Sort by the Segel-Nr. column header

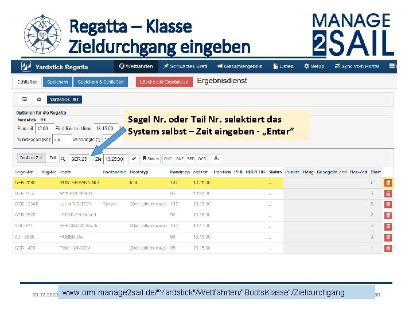[x=24, y=172]
